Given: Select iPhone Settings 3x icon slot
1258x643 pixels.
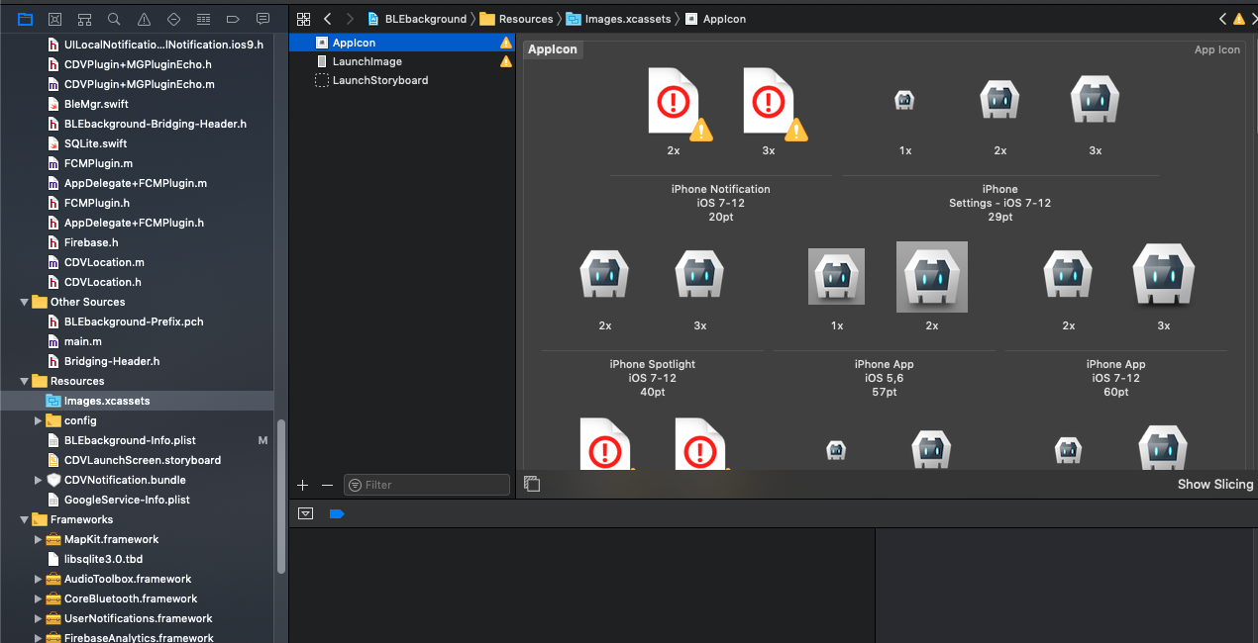Looking at the screenshot, I should (1095, 100).
